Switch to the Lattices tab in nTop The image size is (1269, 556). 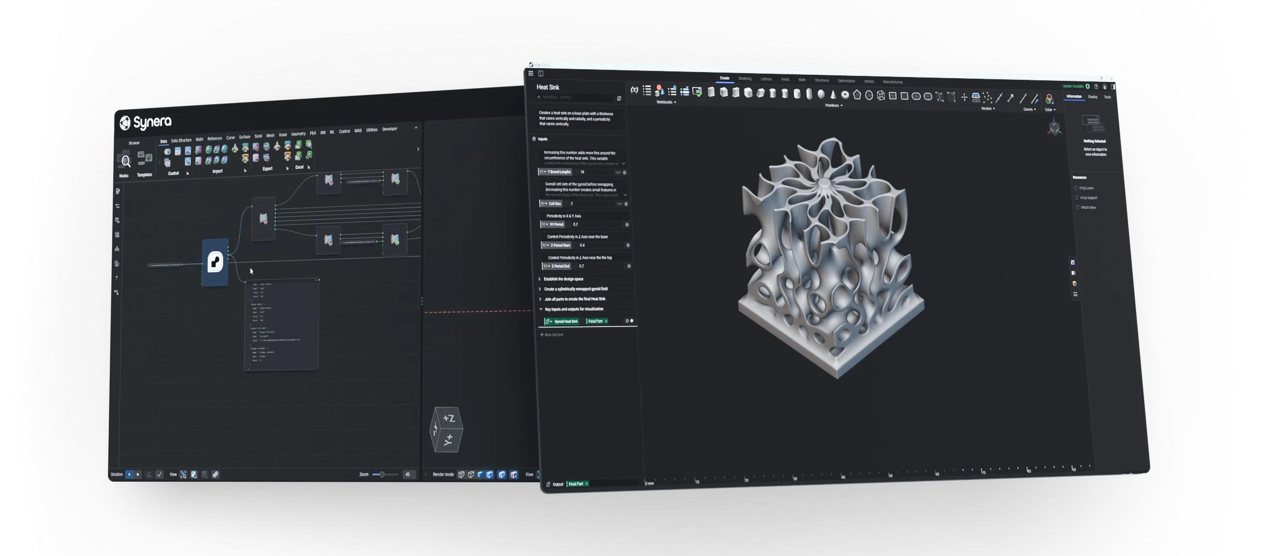click(766, 79)
